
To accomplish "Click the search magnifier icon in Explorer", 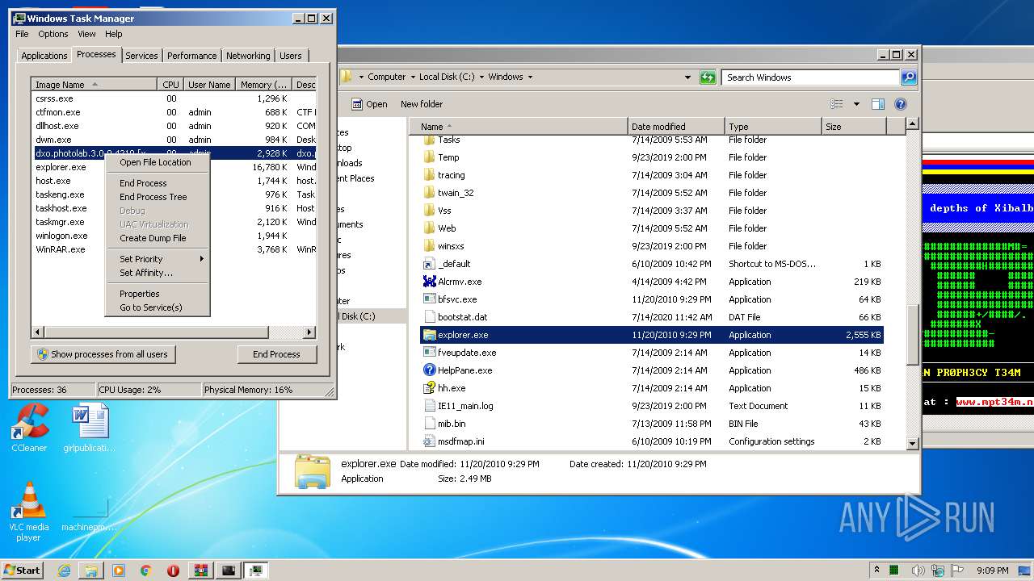I will [909, 77].
